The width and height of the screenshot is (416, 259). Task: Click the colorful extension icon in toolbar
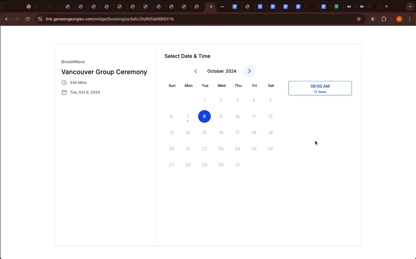[373, 19]
